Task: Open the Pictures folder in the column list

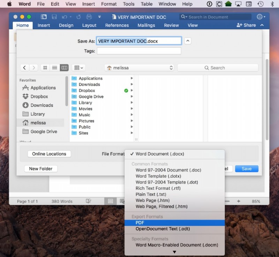Action: 102,121
